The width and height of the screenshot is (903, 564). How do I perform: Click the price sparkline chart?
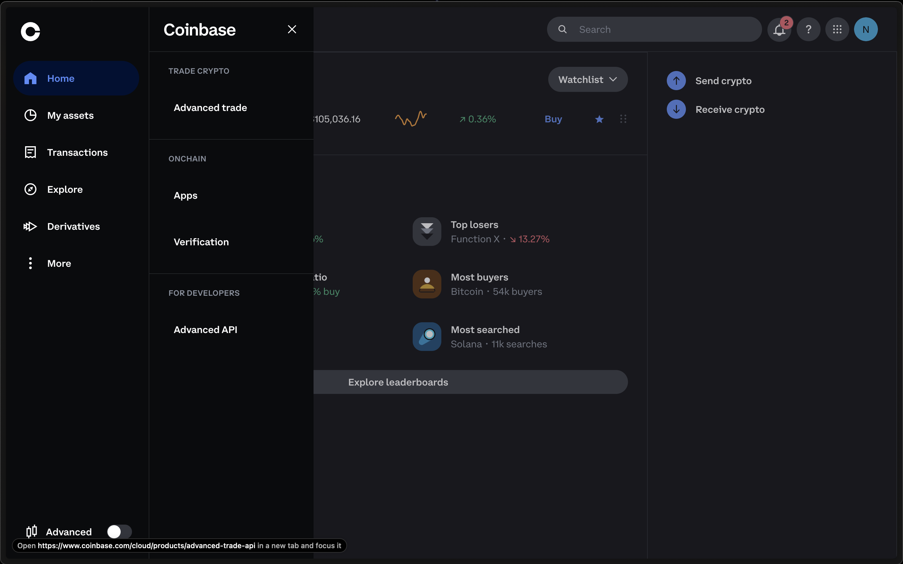(x=411, y=119)
